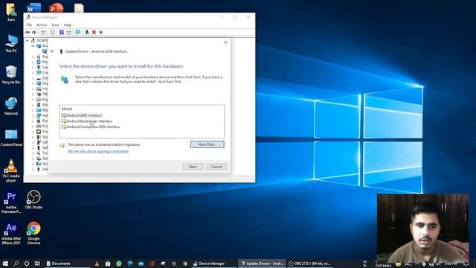This screenshot has height=268, width=476.
Task: Open Microsoft Edge from the taskbar
Action: point(130,264)
